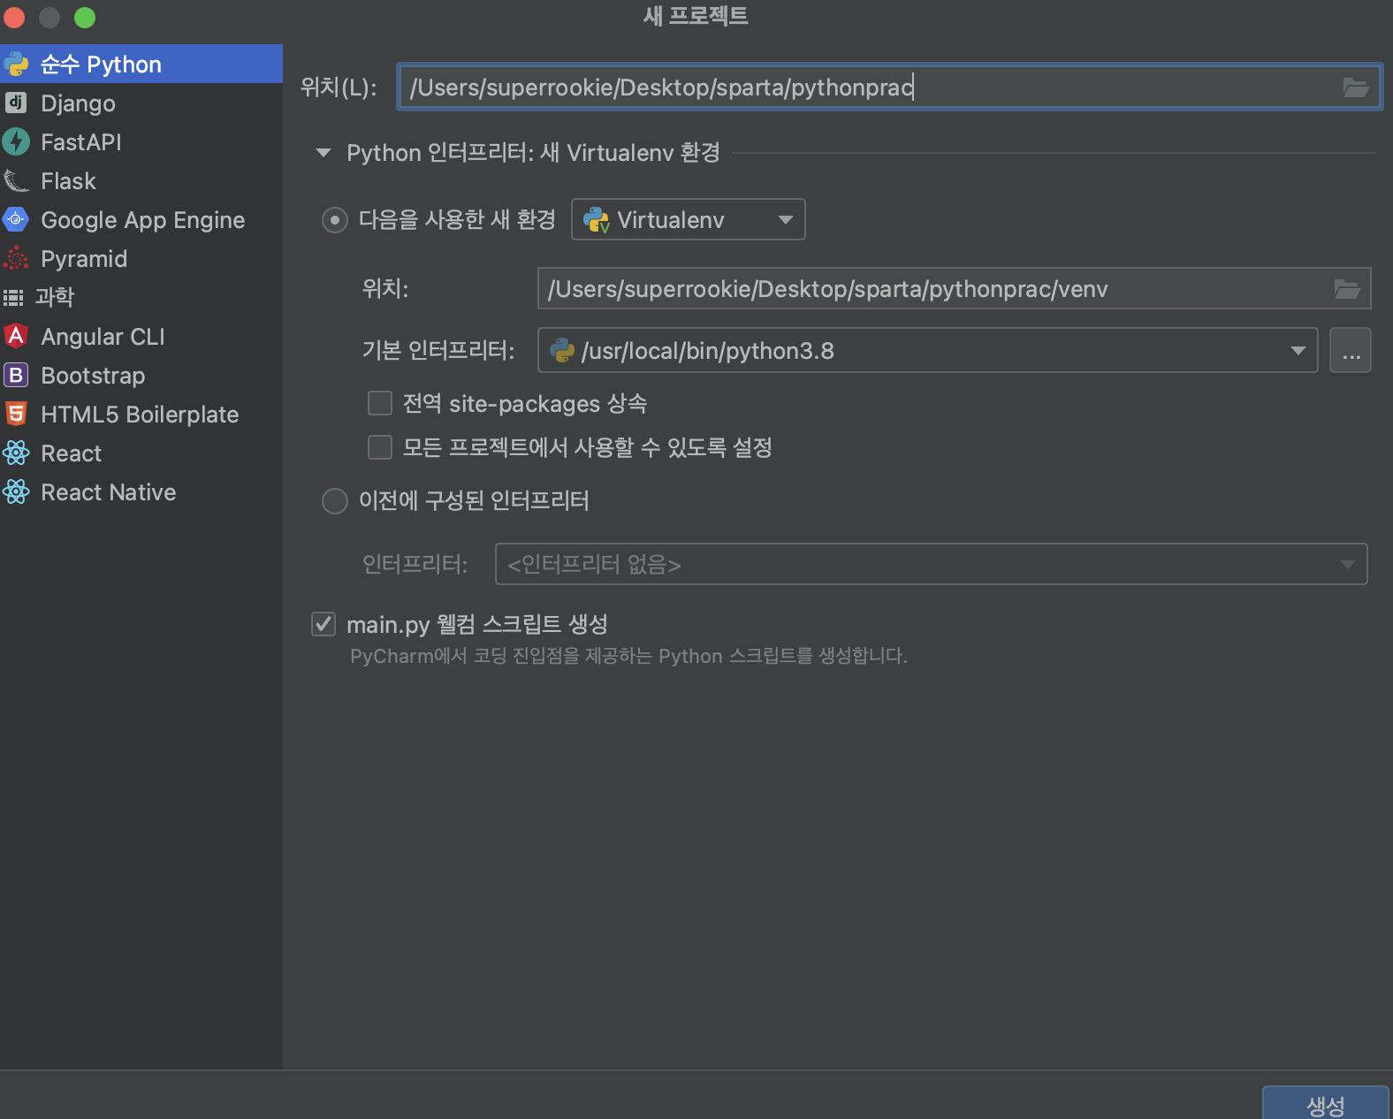Click the 생성 button
The width and height of the screenshot is (1393, 1119).
pos(1325,1103)
